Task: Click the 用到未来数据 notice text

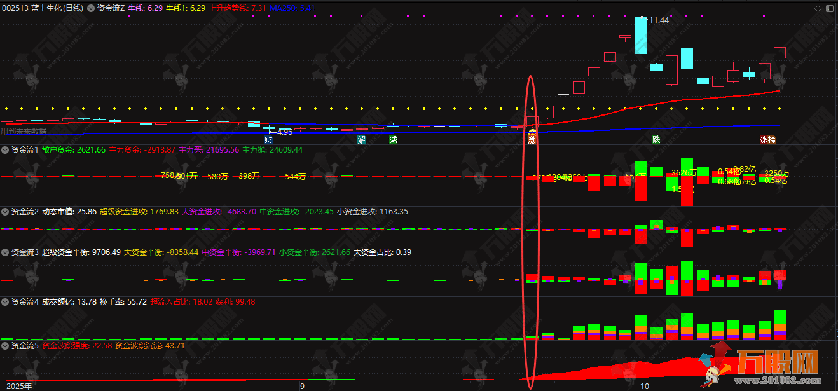Action: tap(24, 131)
